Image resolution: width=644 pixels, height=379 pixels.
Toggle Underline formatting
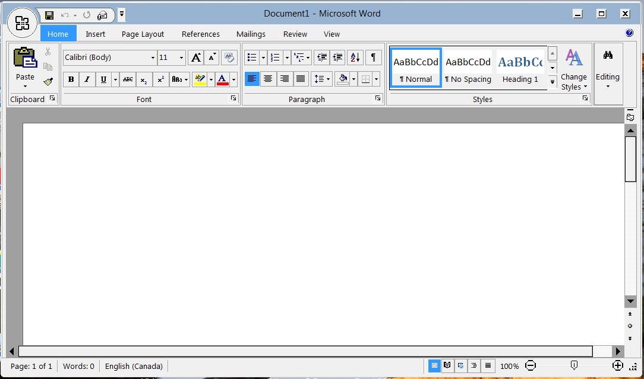coord(103,79)
